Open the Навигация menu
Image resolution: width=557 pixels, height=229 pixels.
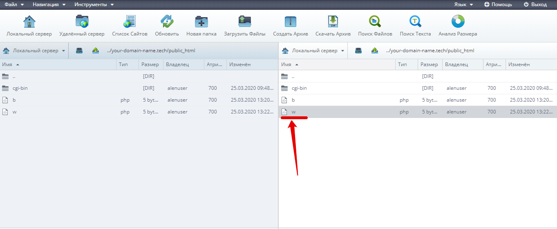[49, 4]
